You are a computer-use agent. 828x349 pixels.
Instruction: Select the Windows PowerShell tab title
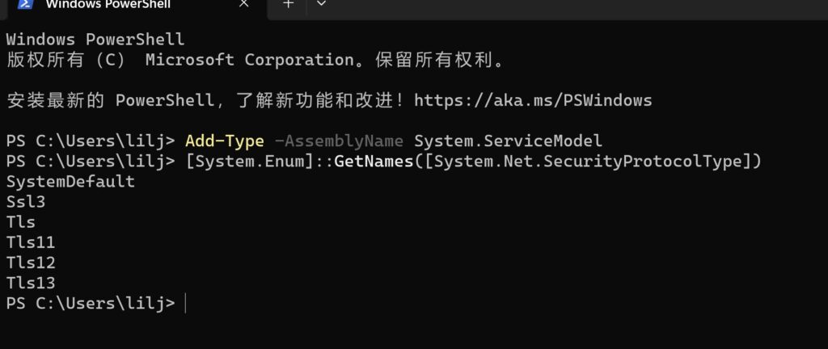tap(108, 4)
